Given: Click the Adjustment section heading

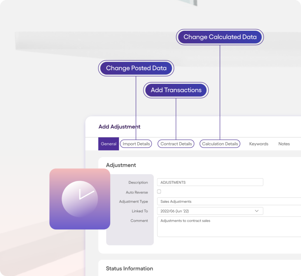Looking at the screenshot, I should [121, 165].
